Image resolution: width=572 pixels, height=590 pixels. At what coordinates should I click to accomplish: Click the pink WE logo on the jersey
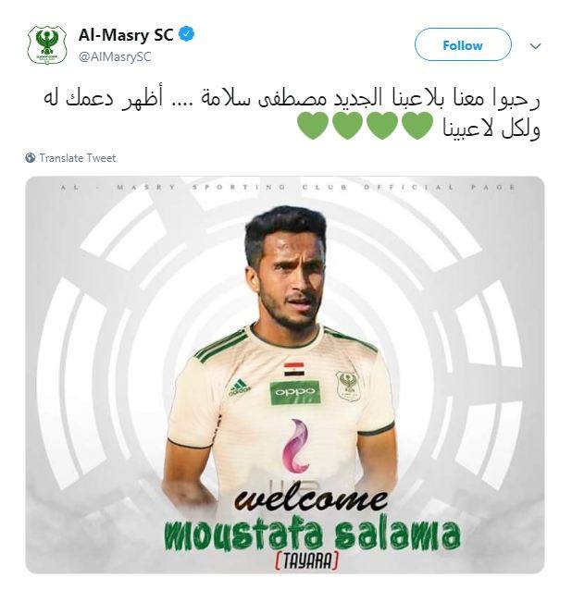point(296,446)
